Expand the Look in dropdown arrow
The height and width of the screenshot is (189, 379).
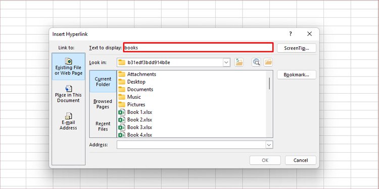coord(226,62)
